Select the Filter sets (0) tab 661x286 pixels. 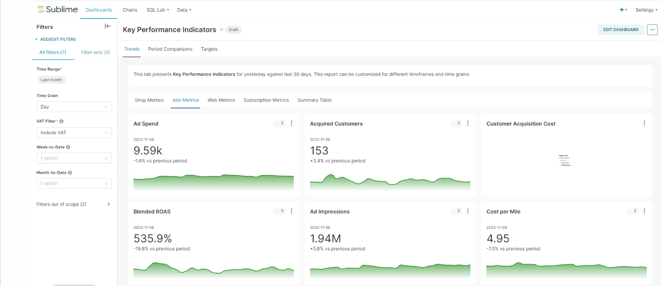click(96, 52)
